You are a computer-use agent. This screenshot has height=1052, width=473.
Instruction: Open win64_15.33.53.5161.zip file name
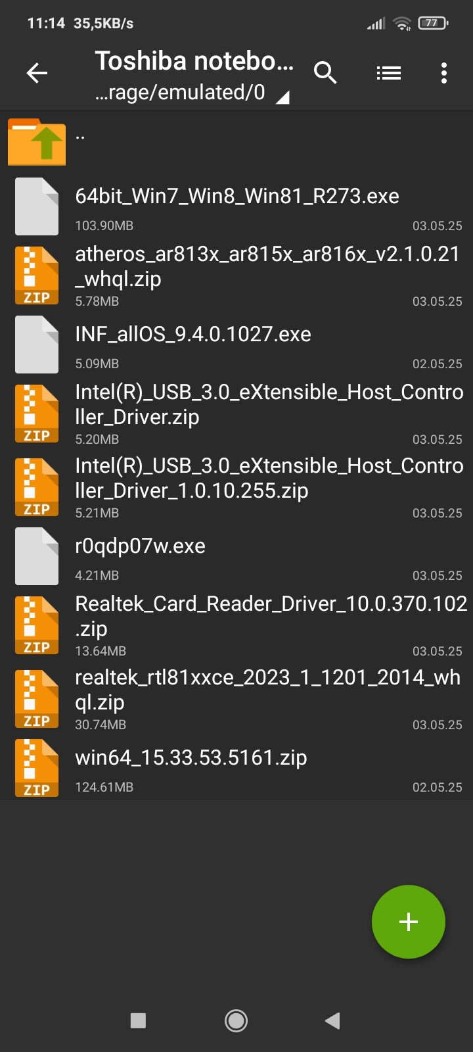coord(191,757)
